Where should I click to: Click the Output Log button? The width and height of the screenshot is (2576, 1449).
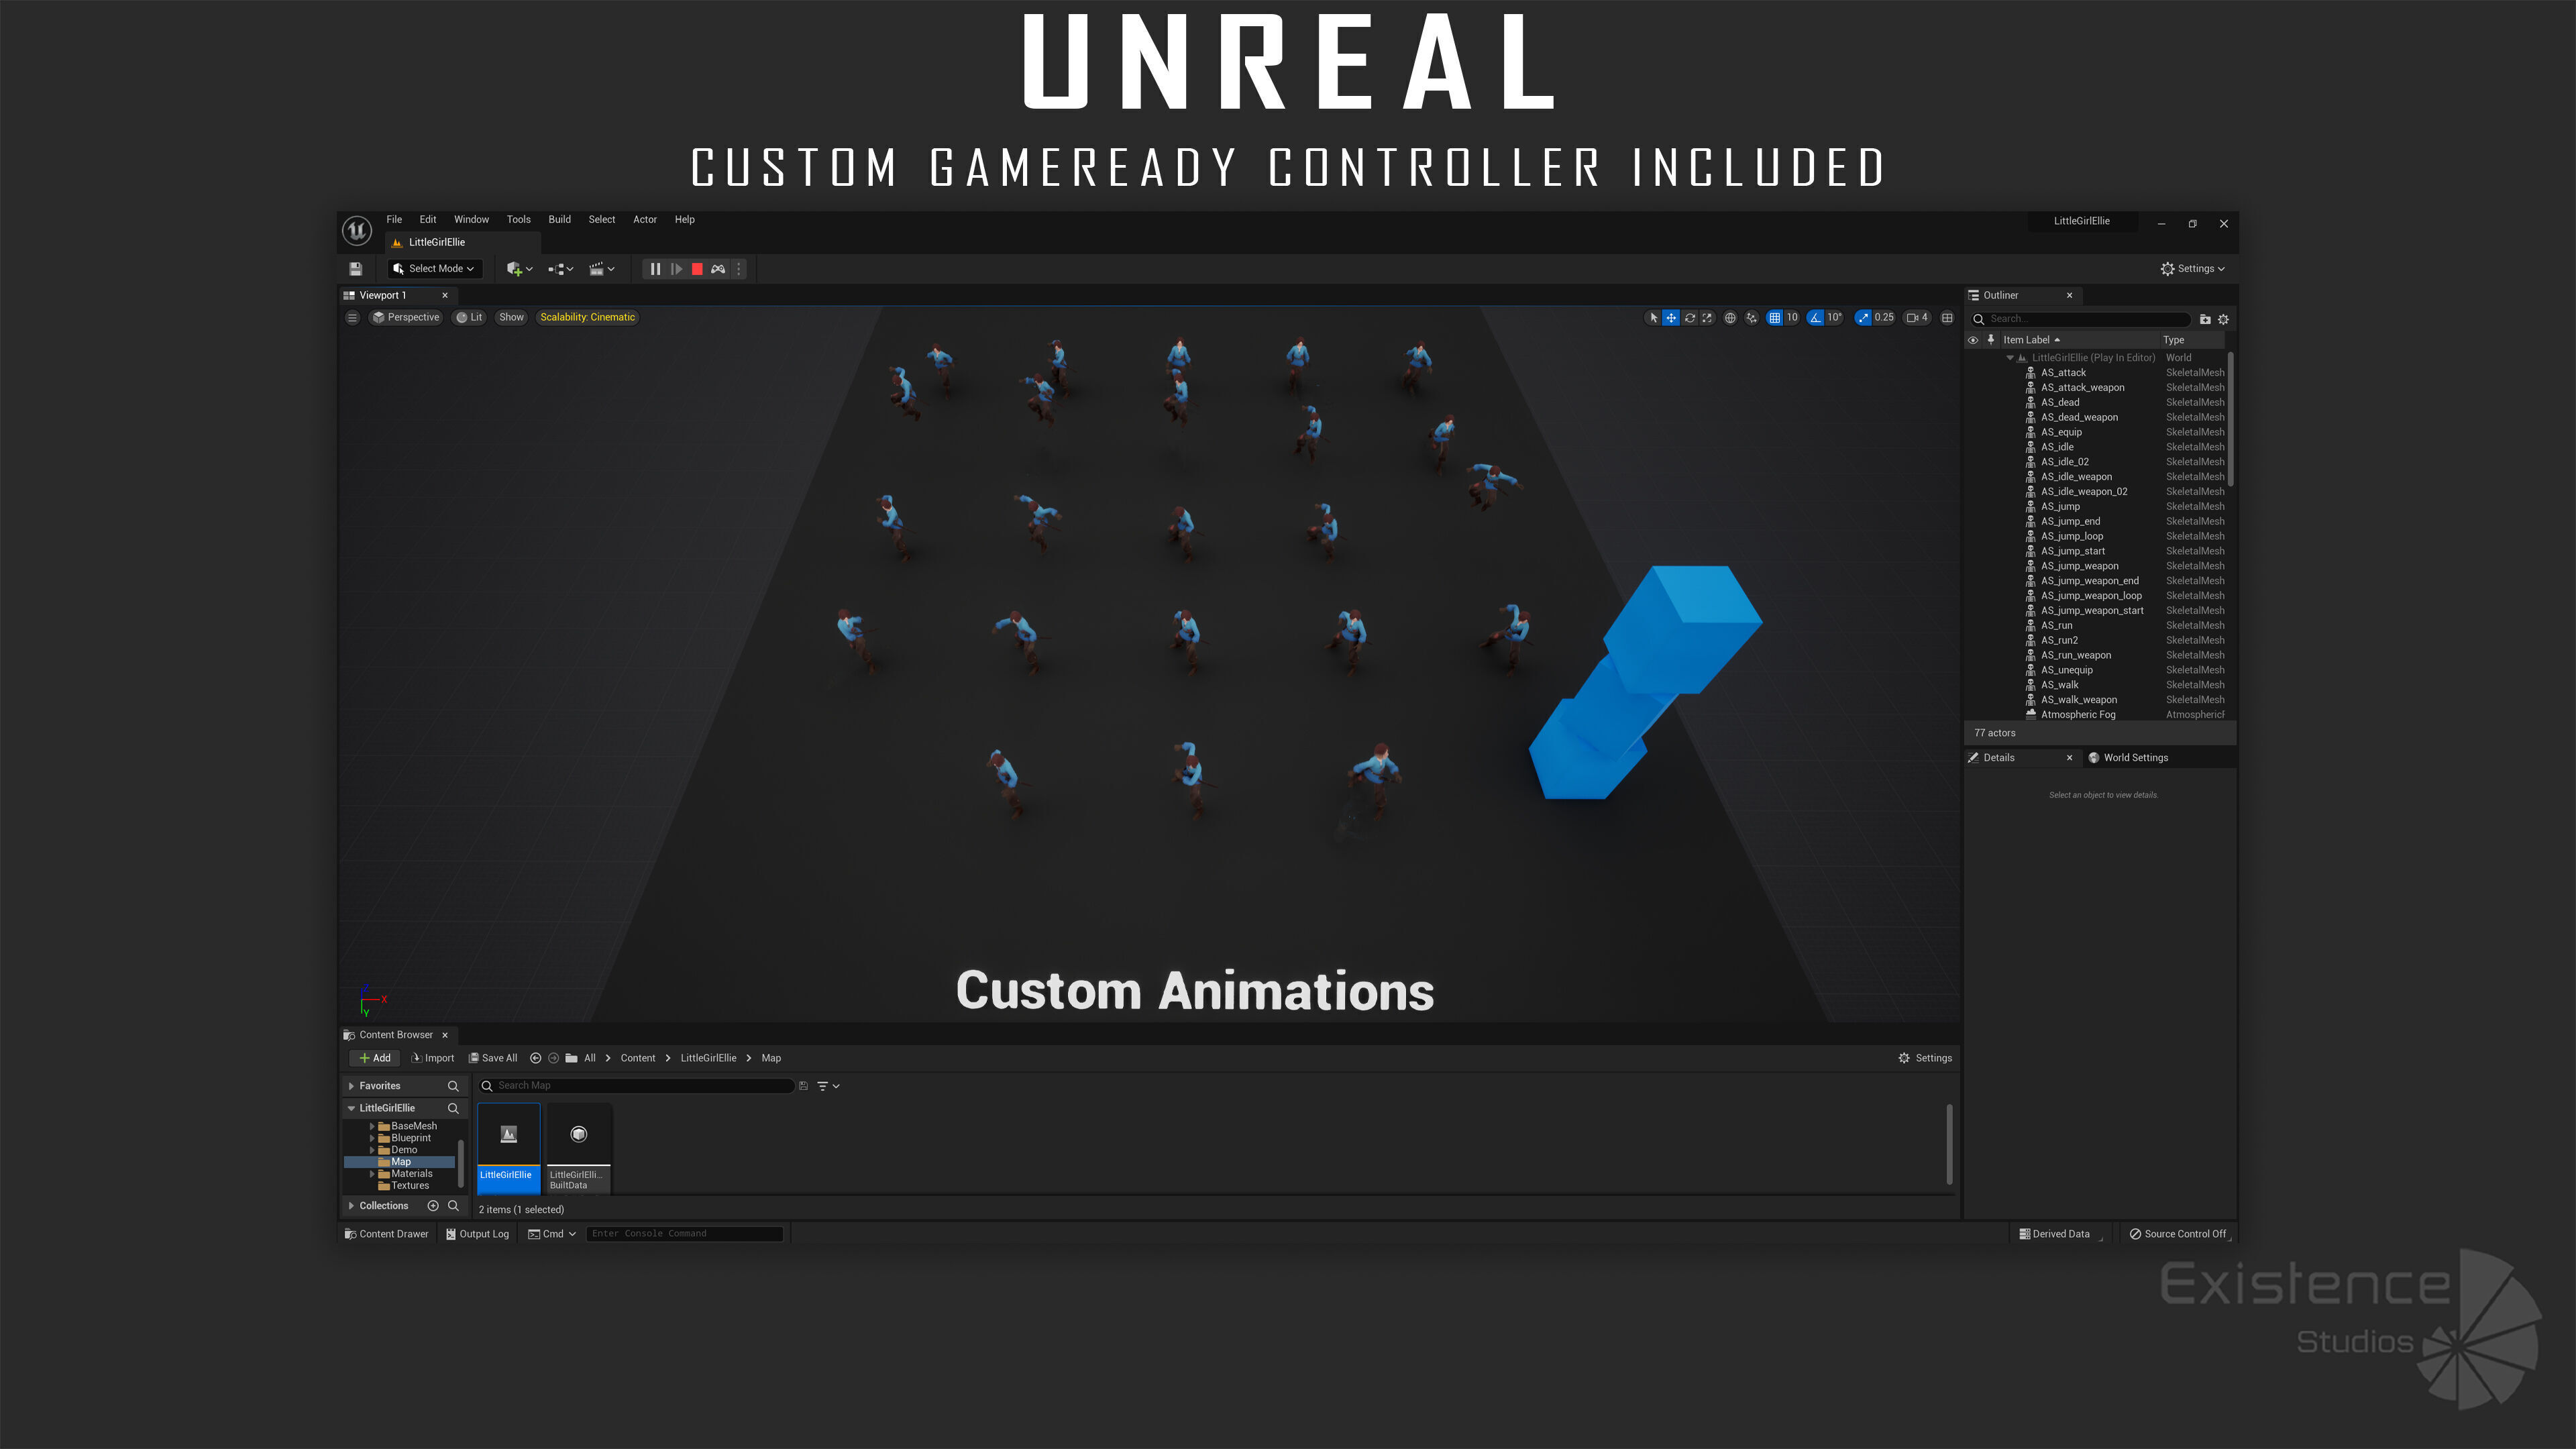coord(477,1234)
